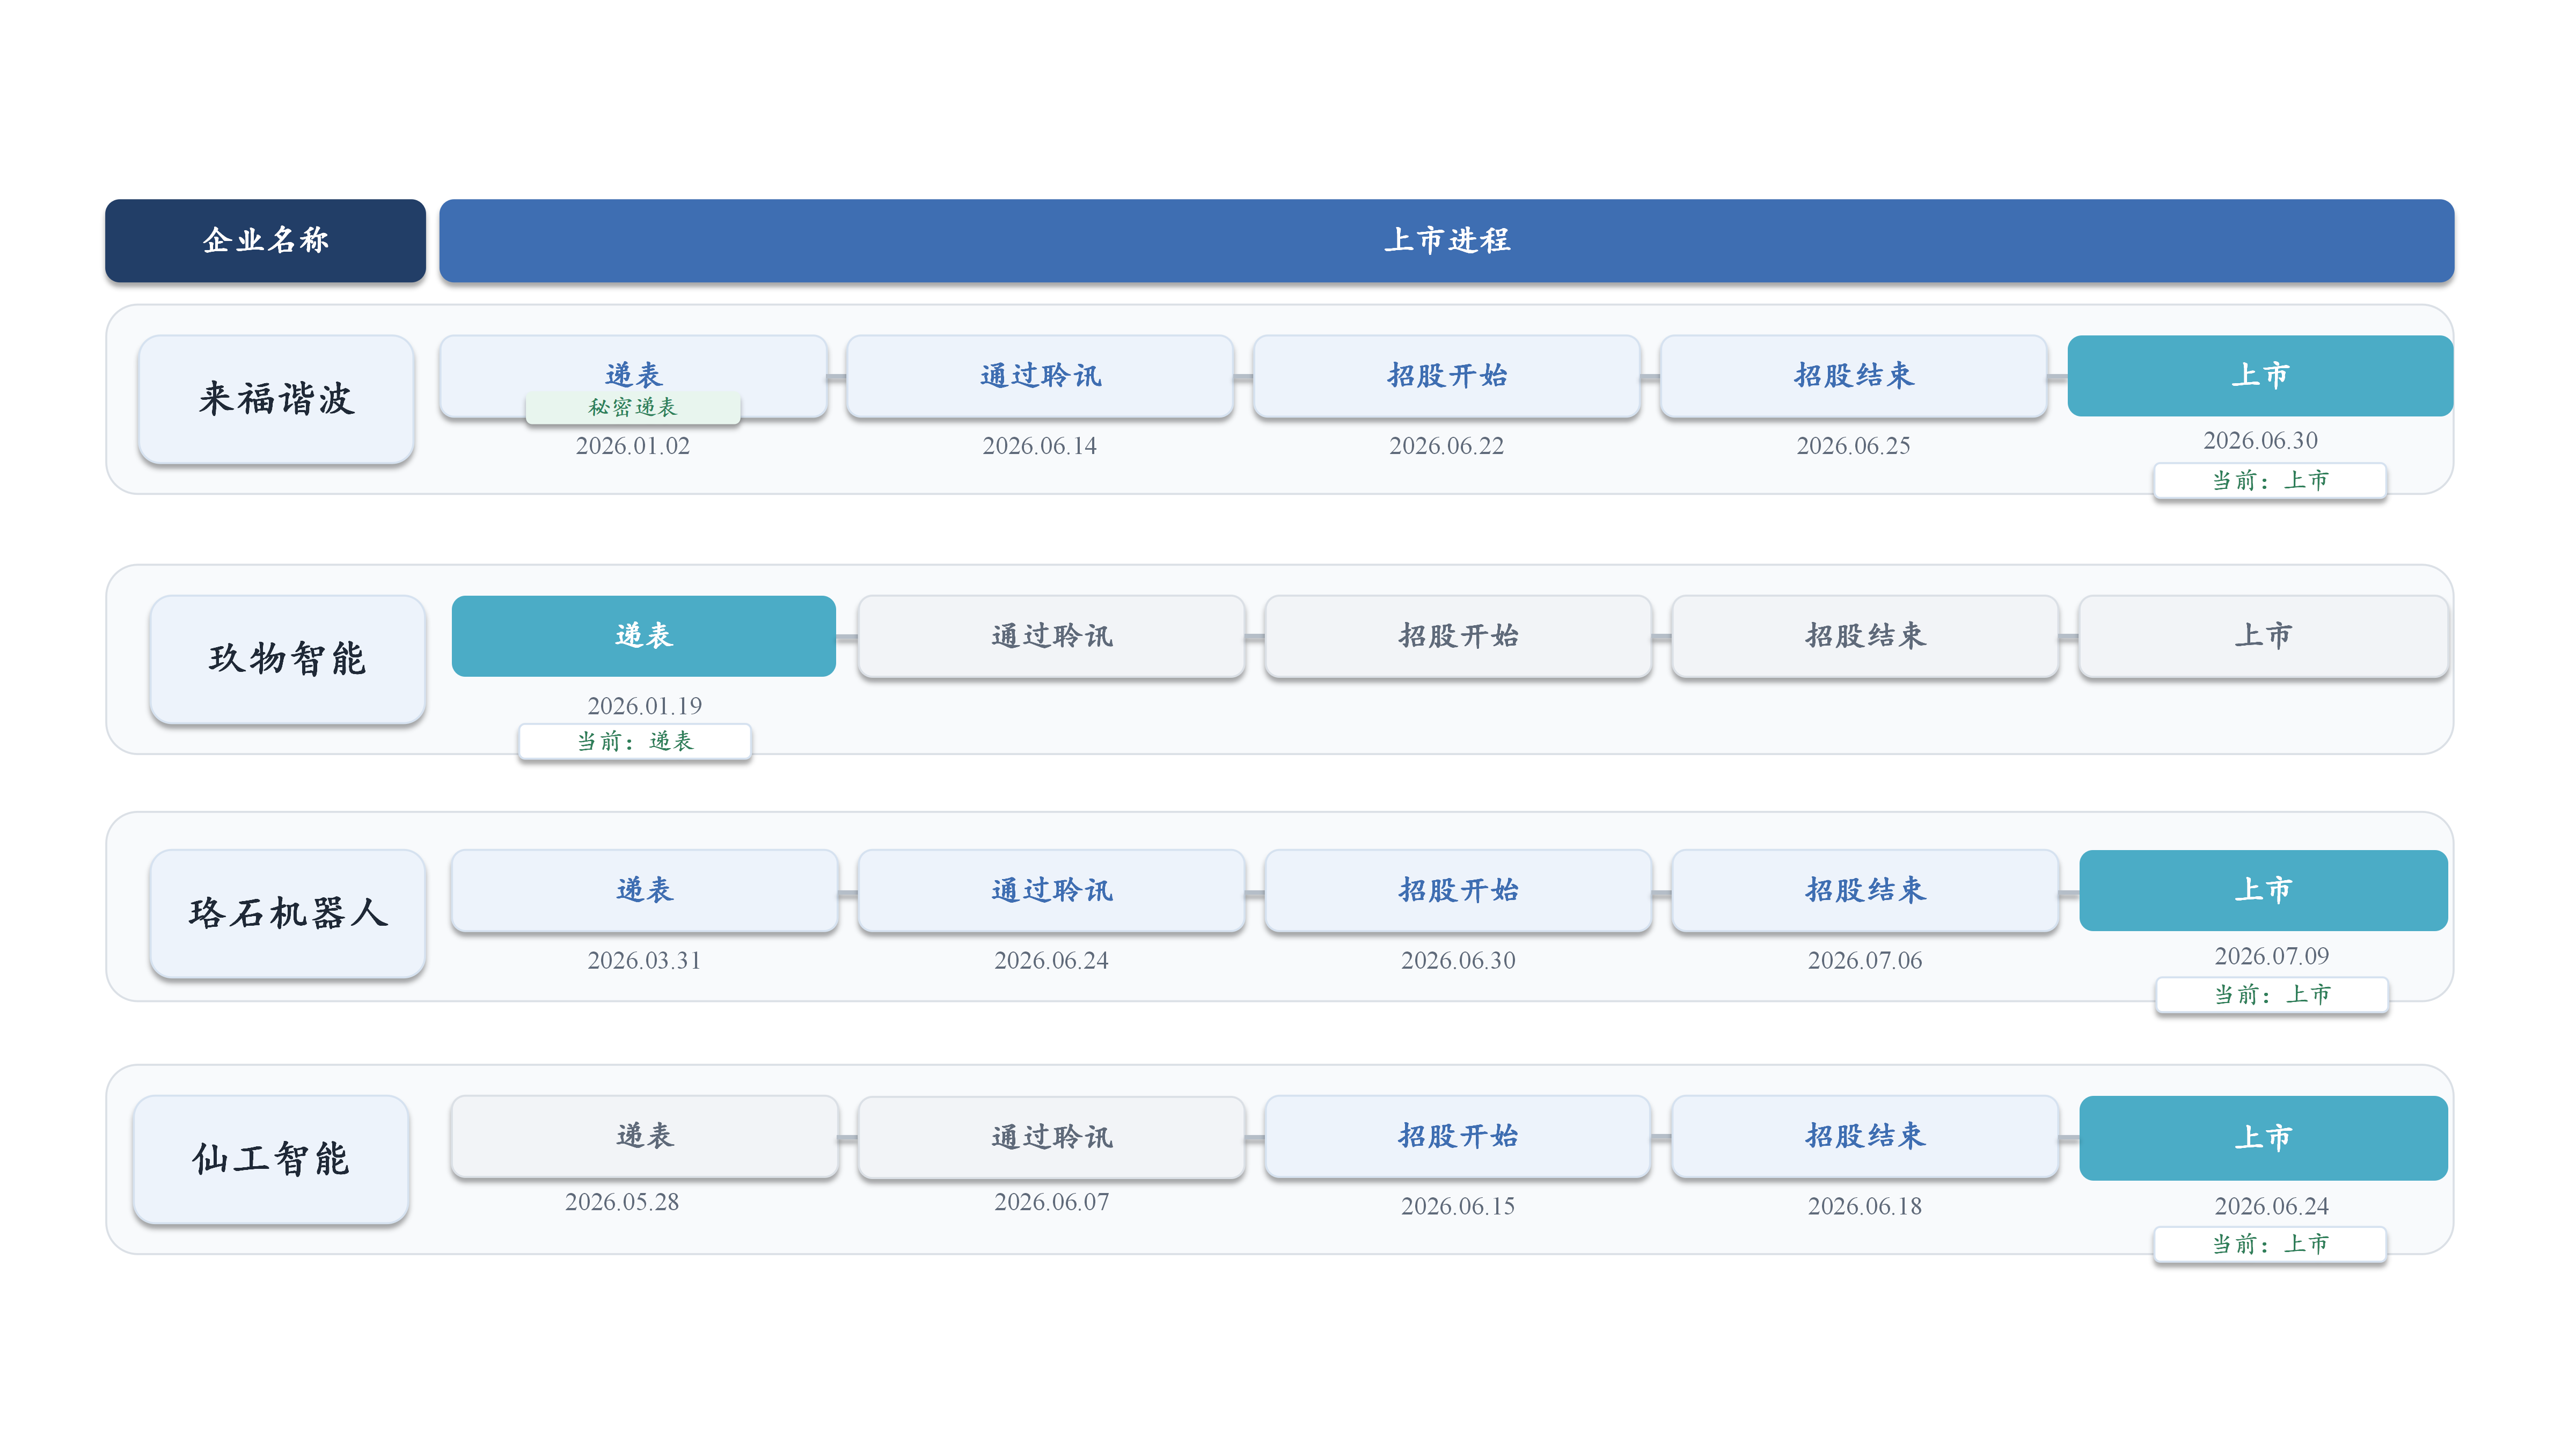Screen dimensions: 2576x1449
Task: Click date 2026.06.18
Action: tap(1865, 1206)
